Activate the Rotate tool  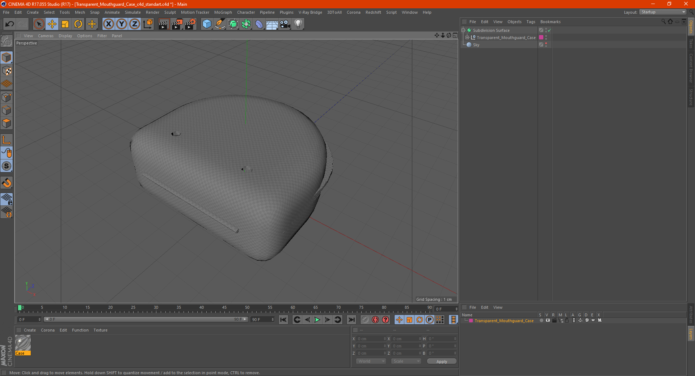click(78, 24)
